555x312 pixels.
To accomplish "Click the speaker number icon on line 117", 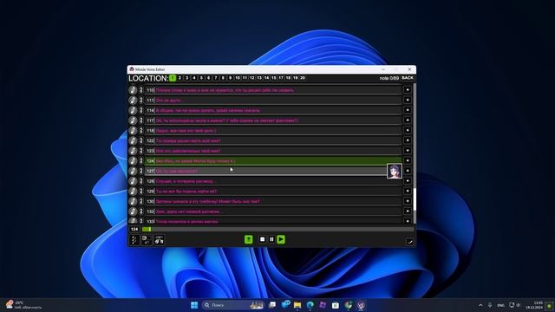I will (x=140, y=120).
